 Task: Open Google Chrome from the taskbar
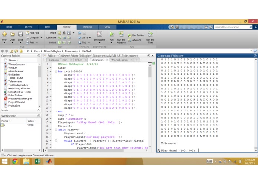point(15,161)
